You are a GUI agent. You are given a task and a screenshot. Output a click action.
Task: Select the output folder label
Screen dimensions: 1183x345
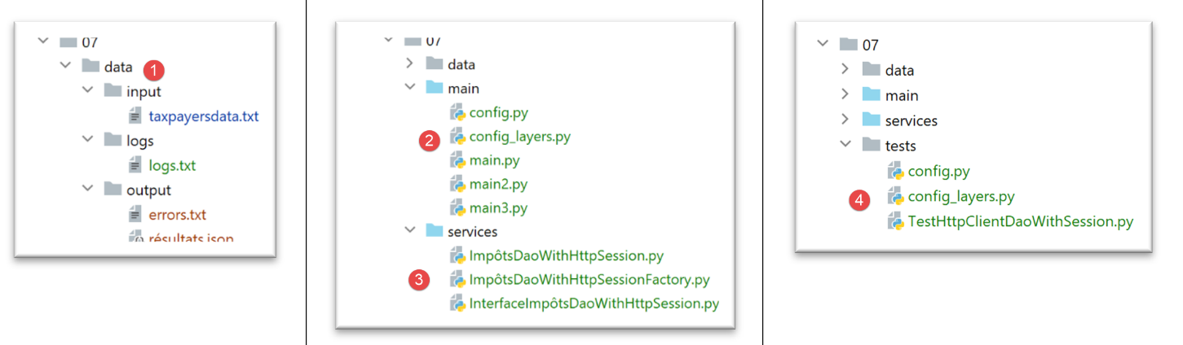click(x=148, y=190)
